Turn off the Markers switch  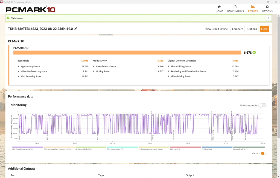[264, 154]
